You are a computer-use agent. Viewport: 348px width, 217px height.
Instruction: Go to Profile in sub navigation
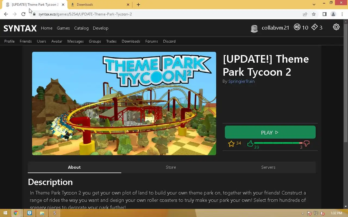(x=10, y=41)
